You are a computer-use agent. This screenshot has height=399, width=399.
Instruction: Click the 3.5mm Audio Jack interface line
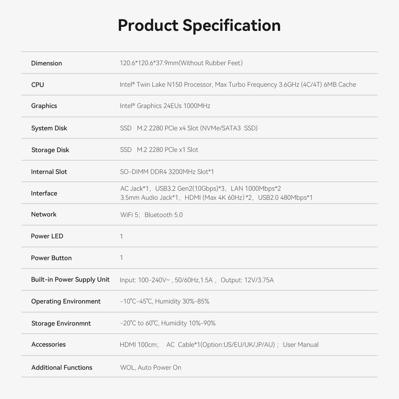click(216, 198)
